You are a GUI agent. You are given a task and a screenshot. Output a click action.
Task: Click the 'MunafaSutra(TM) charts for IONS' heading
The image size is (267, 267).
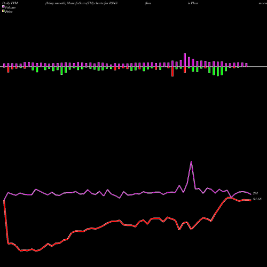[92, 3]
